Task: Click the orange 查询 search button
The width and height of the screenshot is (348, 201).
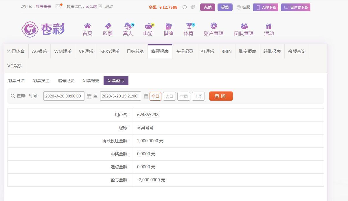Action: click(x=221, y=96)
